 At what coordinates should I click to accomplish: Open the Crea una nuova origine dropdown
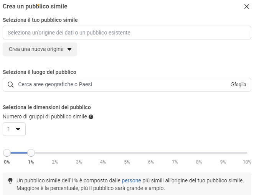pyautogui.click(x=40, y=49)
